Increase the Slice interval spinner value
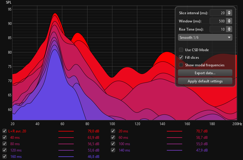Image resolution: width=243 pixels, height=160 pixels. [x=229, y=12]
